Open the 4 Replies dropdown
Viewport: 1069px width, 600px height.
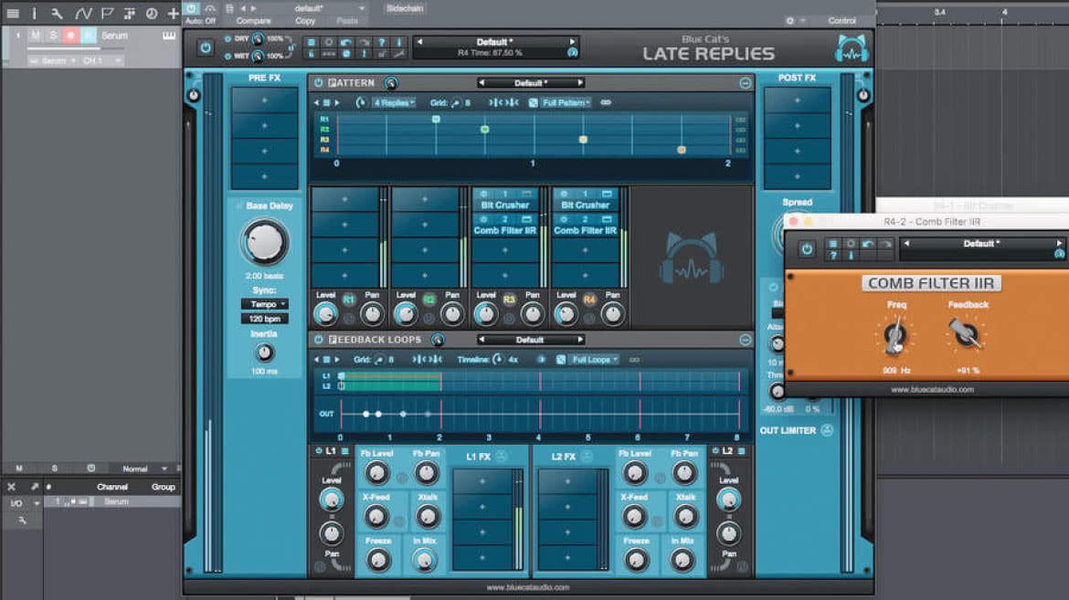[394, 103]
